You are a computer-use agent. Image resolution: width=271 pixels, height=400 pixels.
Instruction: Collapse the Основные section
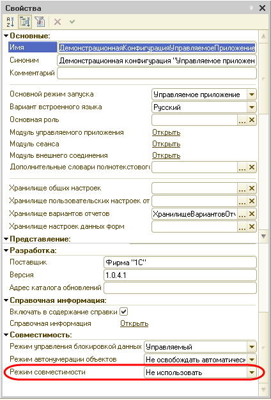pos(6,36)
